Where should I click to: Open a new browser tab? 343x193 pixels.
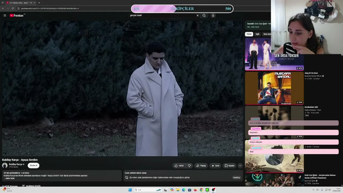tap(39, 3)
